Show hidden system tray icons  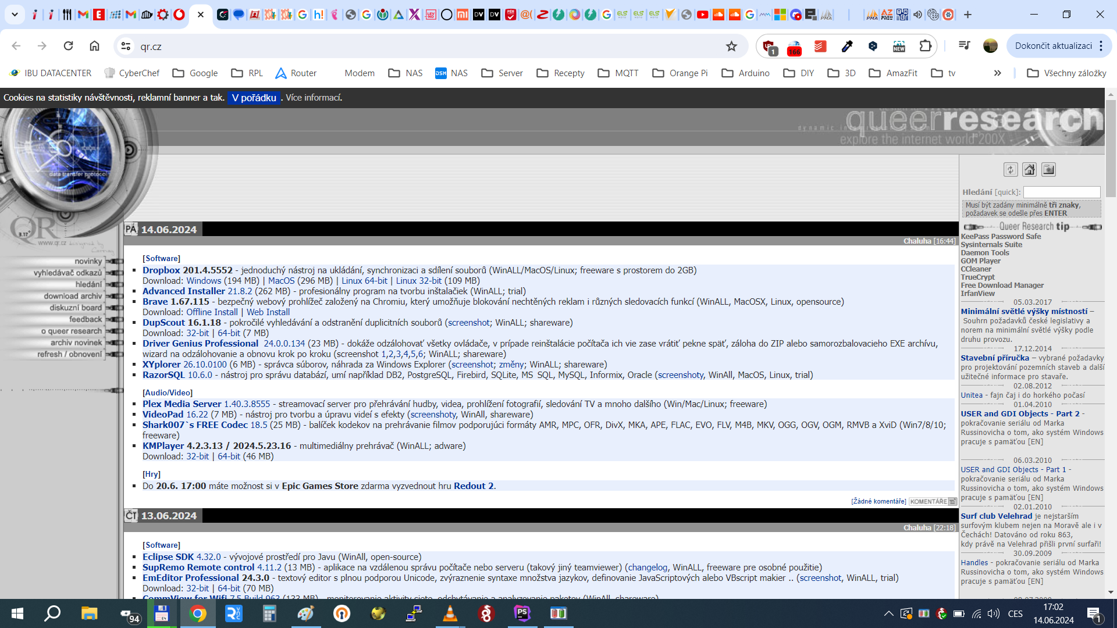point(888,613)
